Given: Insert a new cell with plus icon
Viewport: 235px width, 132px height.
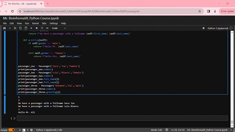Looking at the screenshot, I should [10, 28].
